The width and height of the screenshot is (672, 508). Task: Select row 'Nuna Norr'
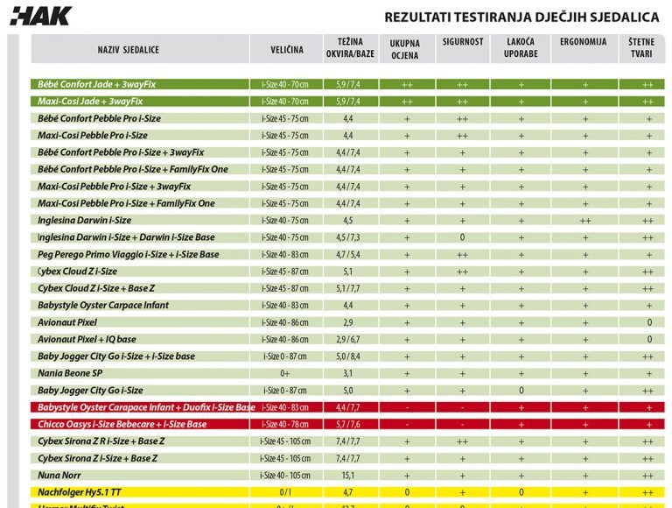tap(347, 476)
